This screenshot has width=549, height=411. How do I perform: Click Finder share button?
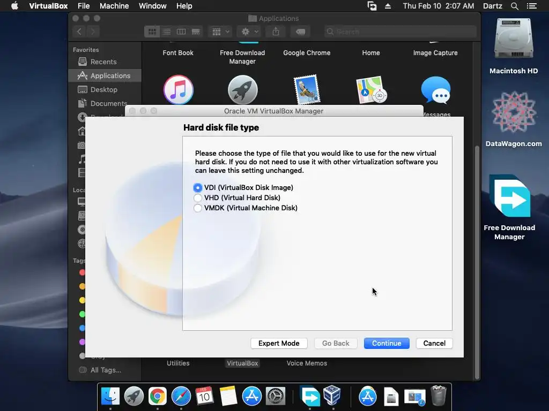tap(276, 32)
